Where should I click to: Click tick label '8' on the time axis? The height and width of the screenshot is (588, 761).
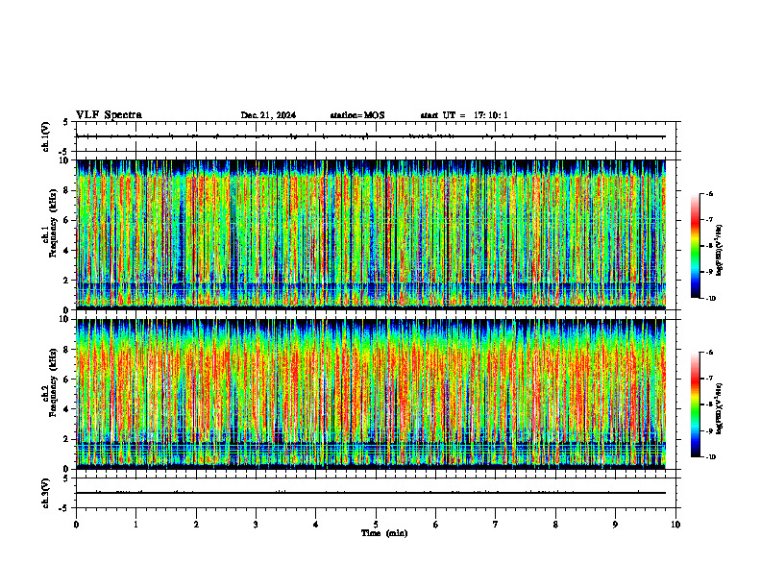click(x=555, y=525)
